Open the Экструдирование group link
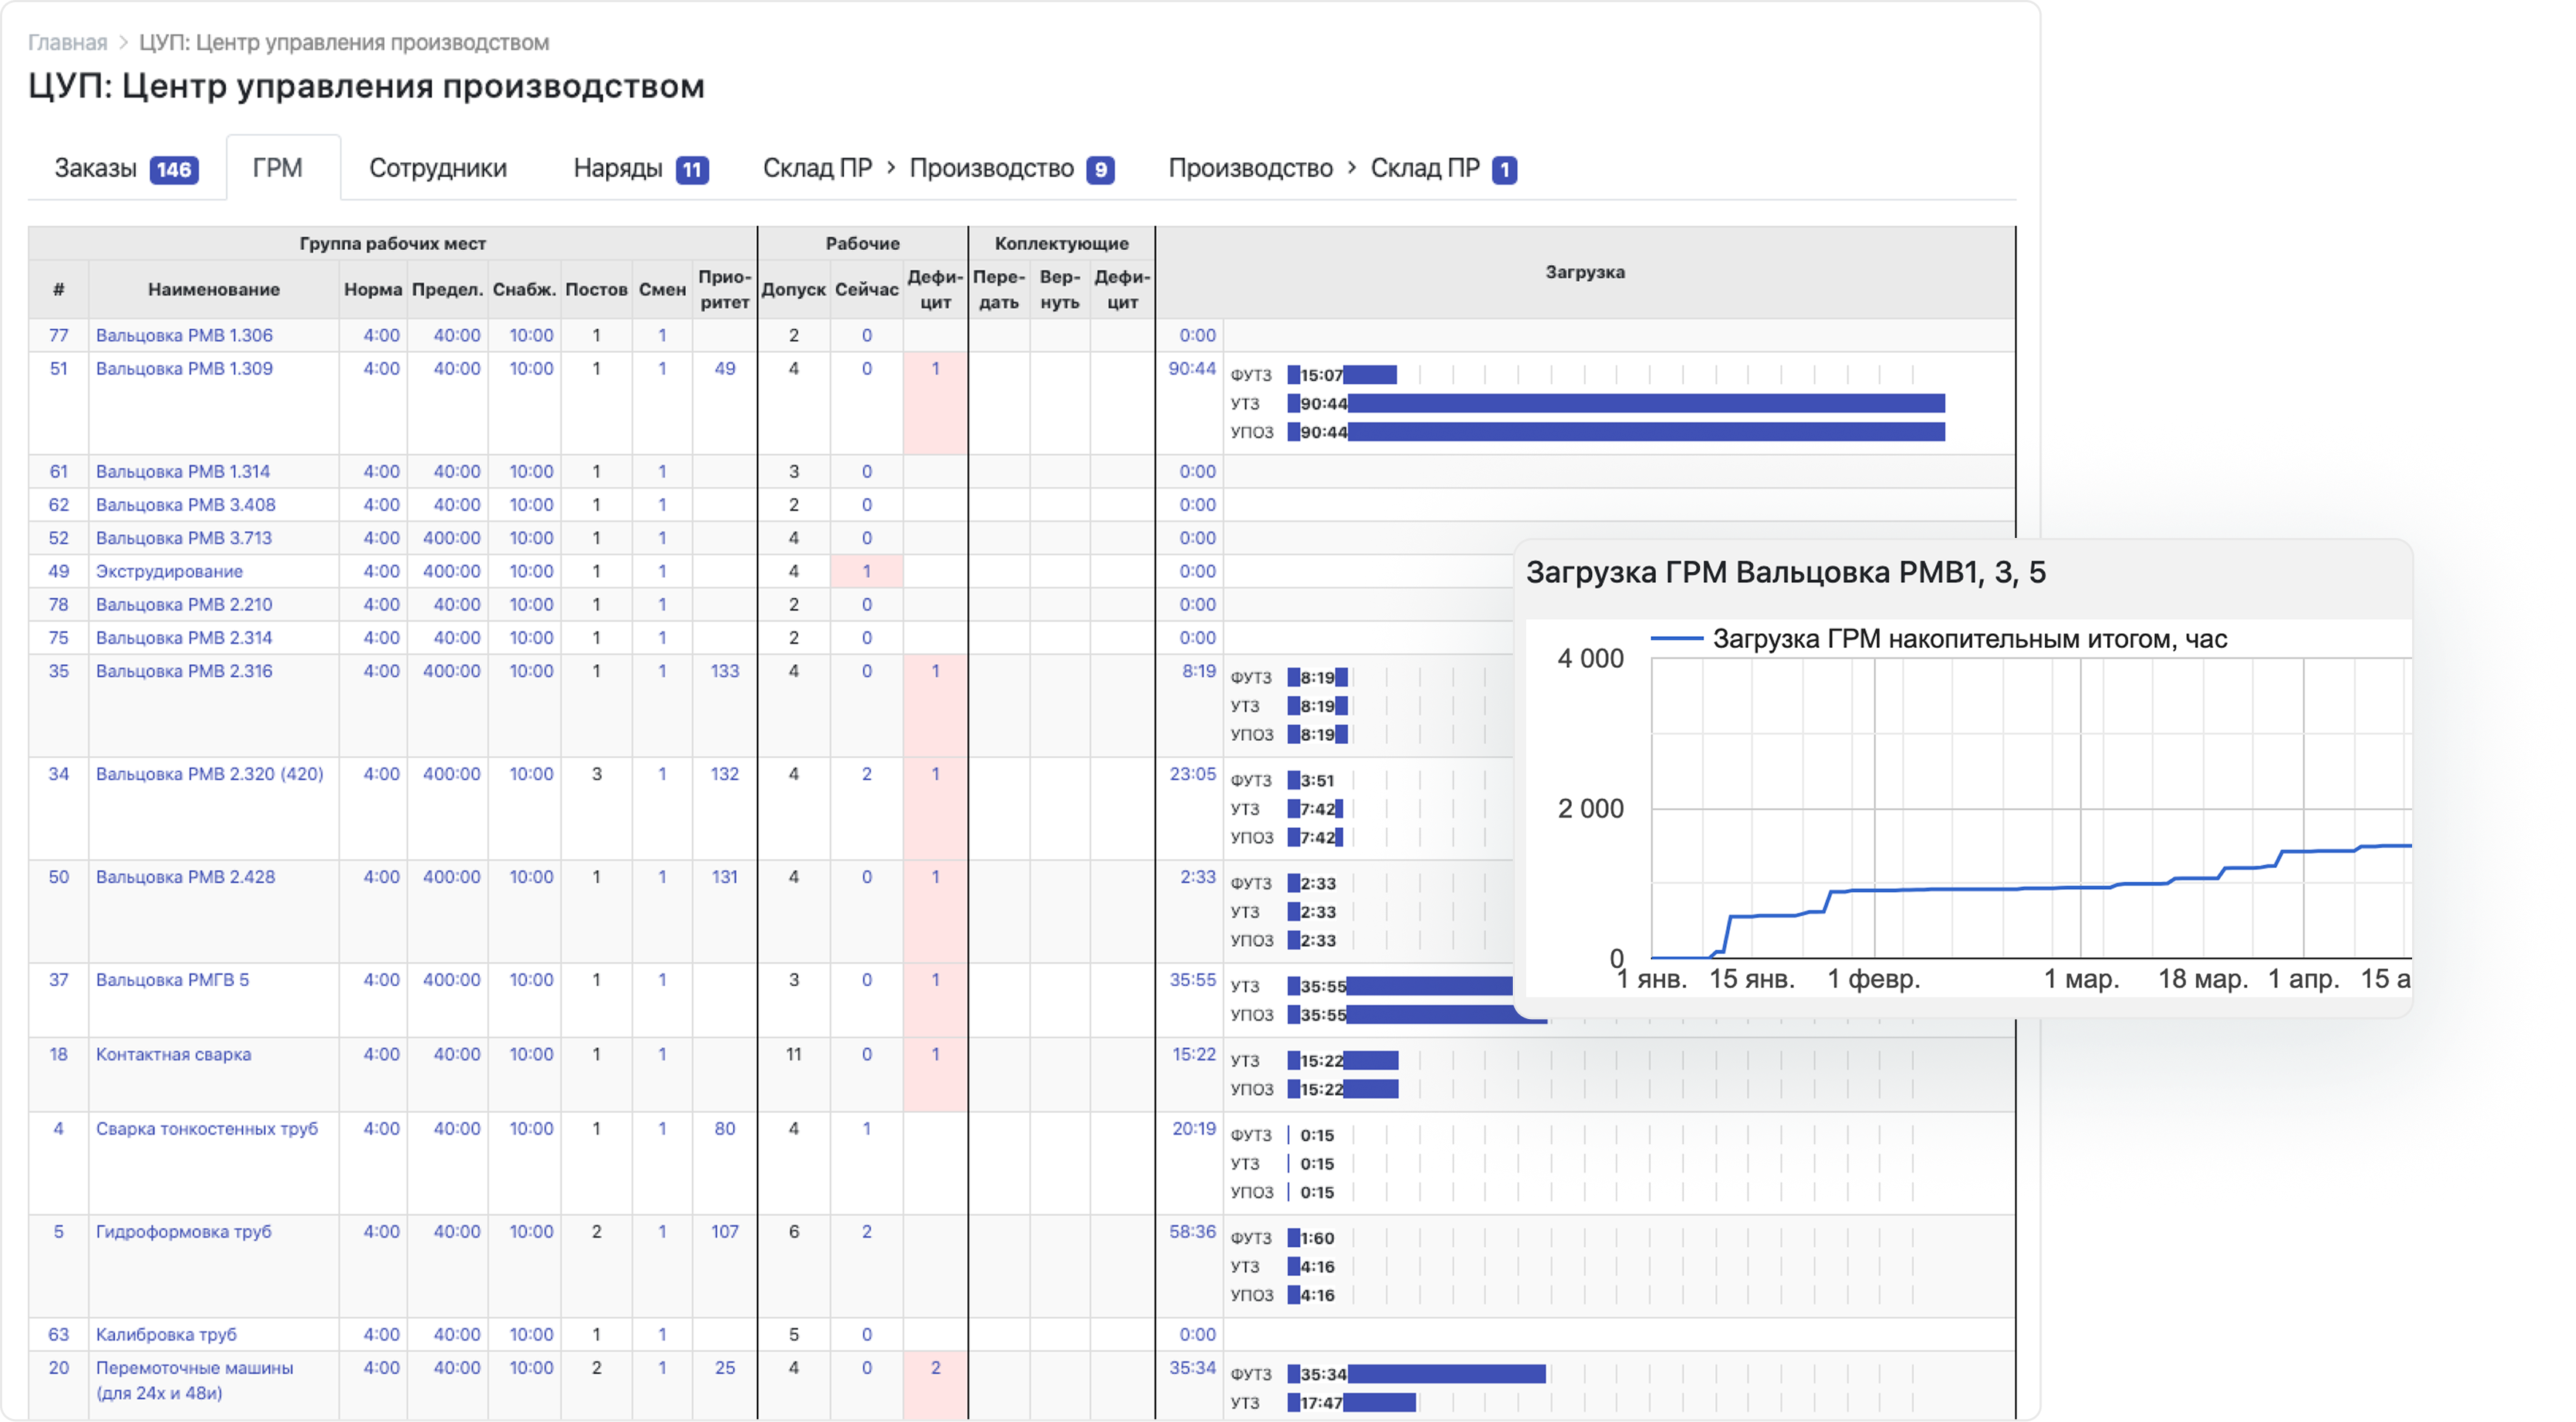 point(169,570)
